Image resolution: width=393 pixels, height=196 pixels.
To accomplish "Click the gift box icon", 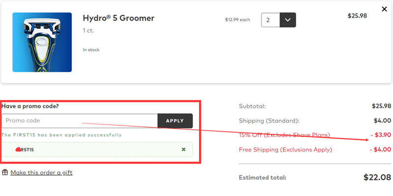I will tap(5, 172).
